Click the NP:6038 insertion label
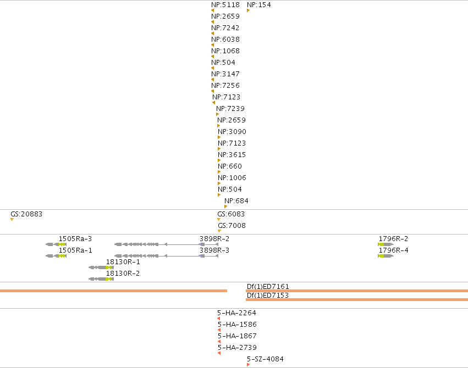The height and width of the screenshot is (368, 468). click(225, 40)
